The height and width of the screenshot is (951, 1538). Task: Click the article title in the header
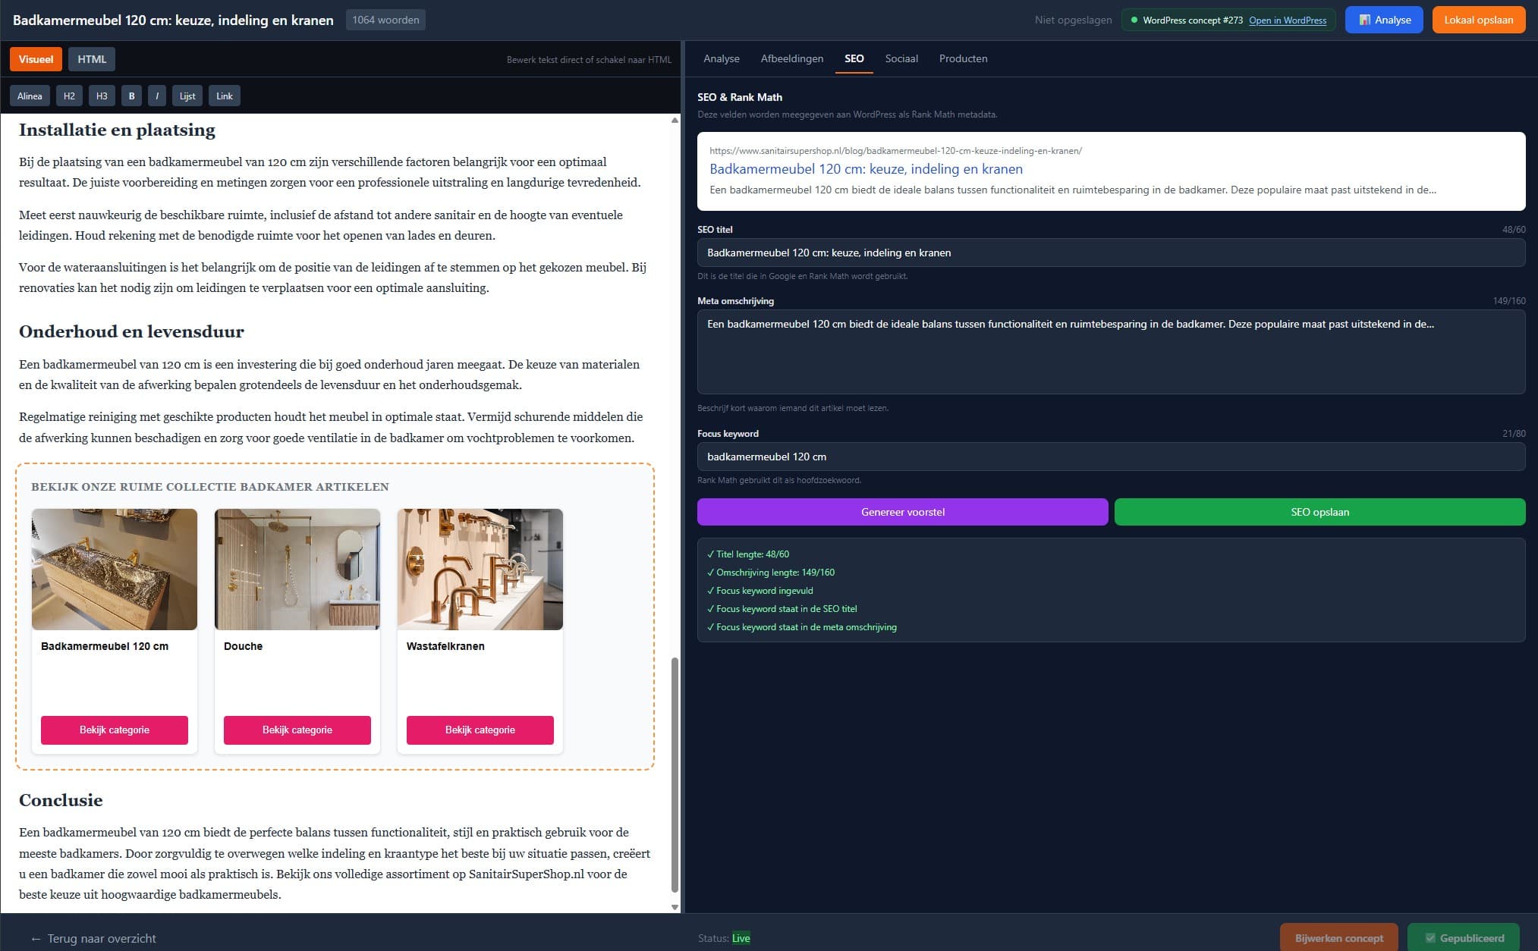[173, 20]
